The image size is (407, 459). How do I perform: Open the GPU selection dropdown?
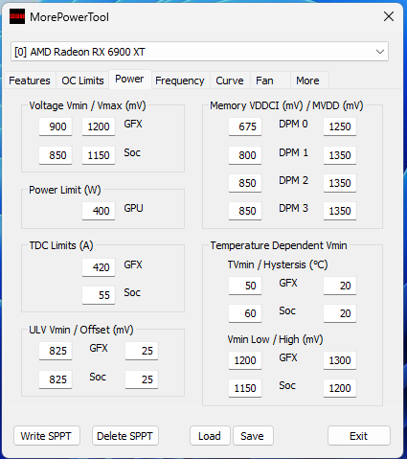199,52
